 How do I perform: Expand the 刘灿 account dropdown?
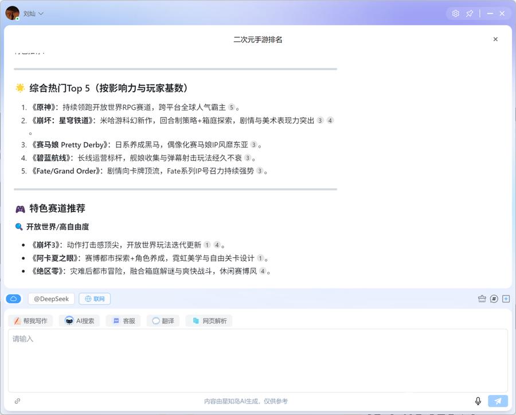coord(34,13)
